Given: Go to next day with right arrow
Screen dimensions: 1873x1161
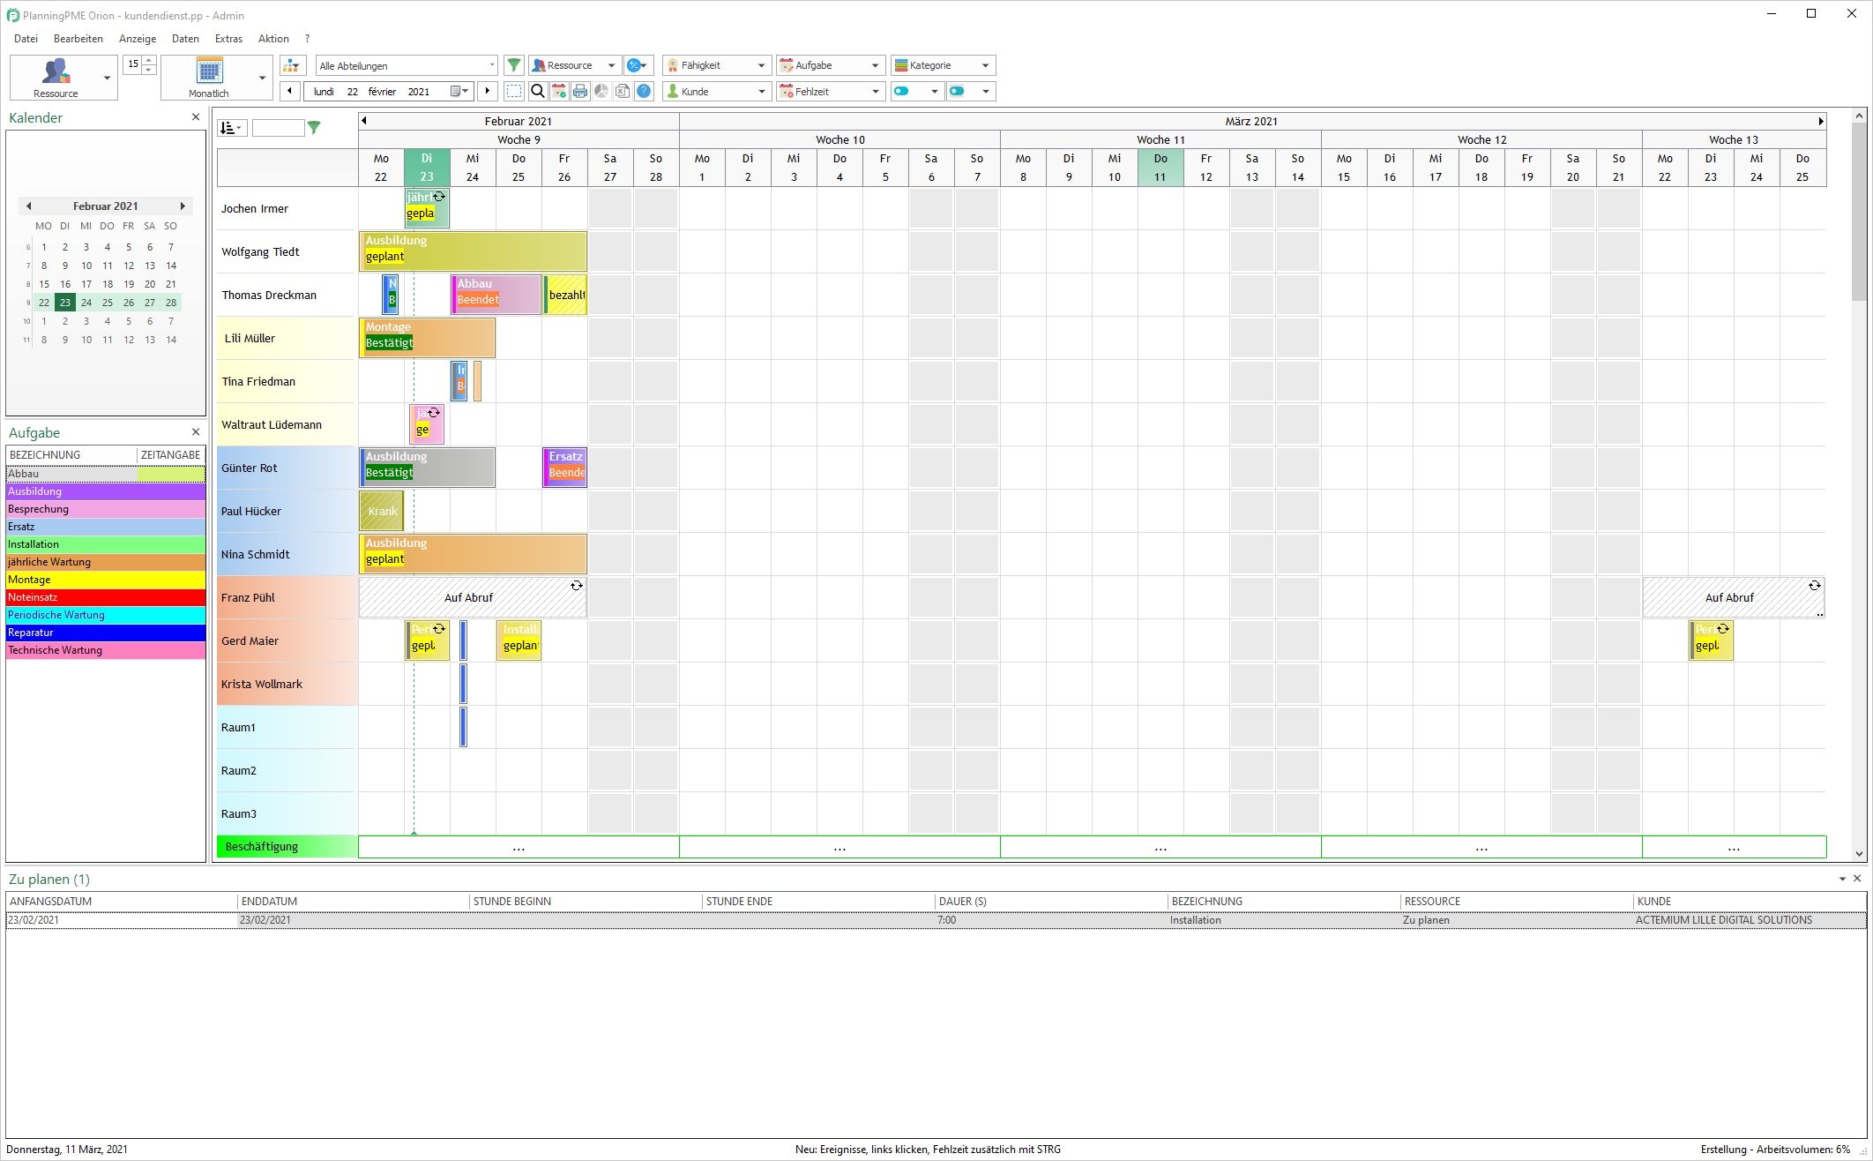Looking at the screenshot, I should (488, 91).
